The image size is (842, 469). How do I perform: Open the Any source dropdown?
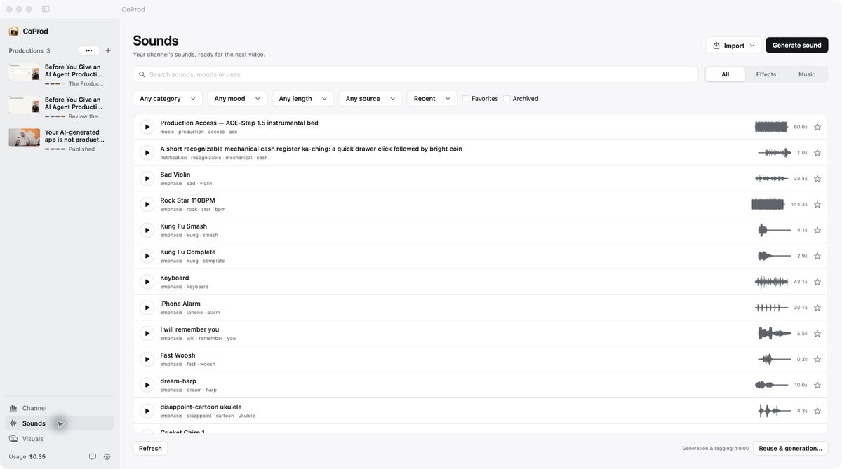pos(370,99)
